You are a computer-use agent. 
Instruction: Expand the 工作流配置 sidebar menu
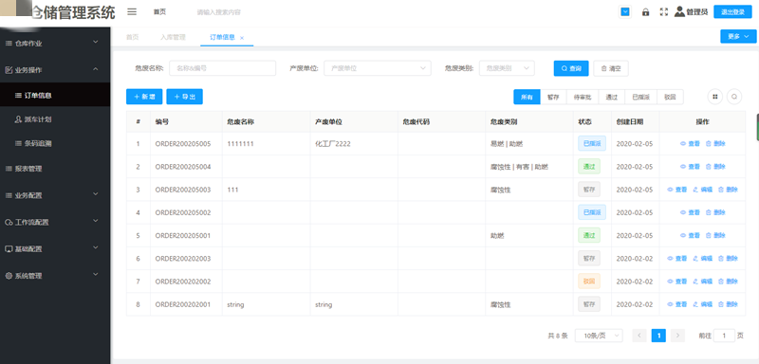click(x=55, y=223)
